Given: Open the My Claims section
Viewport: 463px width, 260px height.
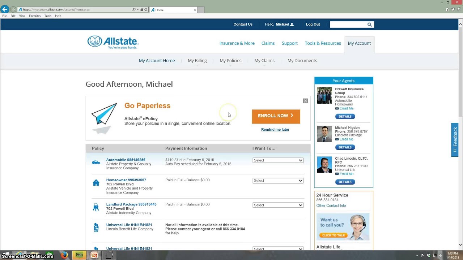Looking at the screenshot, I should coord(264,61).
